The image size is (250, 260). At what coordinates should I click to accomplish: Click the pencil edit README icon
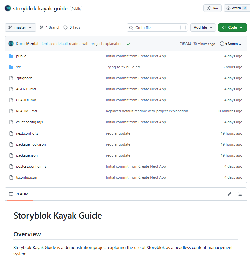[x=230, y=194]
